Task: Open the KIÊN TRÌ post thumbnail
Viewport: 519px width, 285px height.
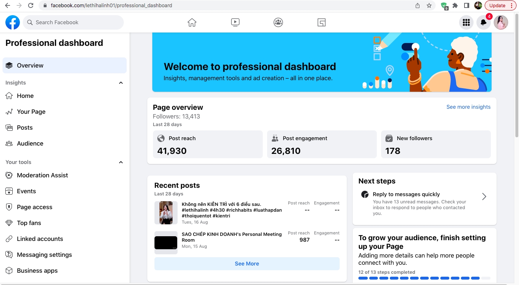Action: coord(166,213)
